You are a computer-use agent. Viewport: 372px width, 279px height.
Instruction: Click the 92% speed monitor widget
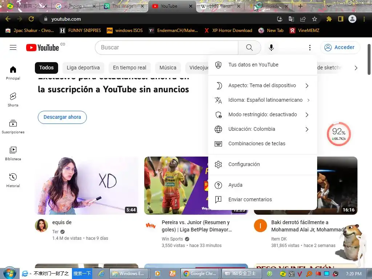(339, 134)
